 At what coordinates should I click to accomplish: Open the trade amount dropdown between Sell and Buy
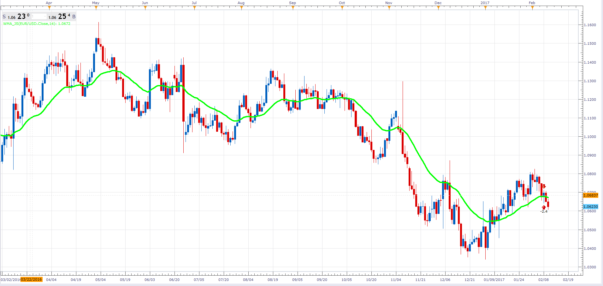tap(39, 16)
